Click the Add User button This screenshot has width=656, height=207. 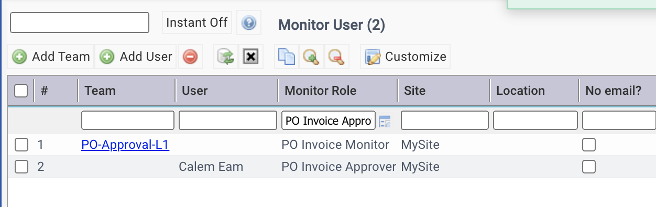click(136, 57)
